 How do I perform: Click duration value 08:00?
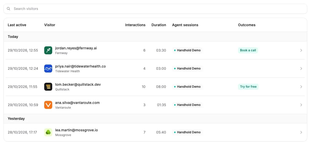click(x=161, y=87)
